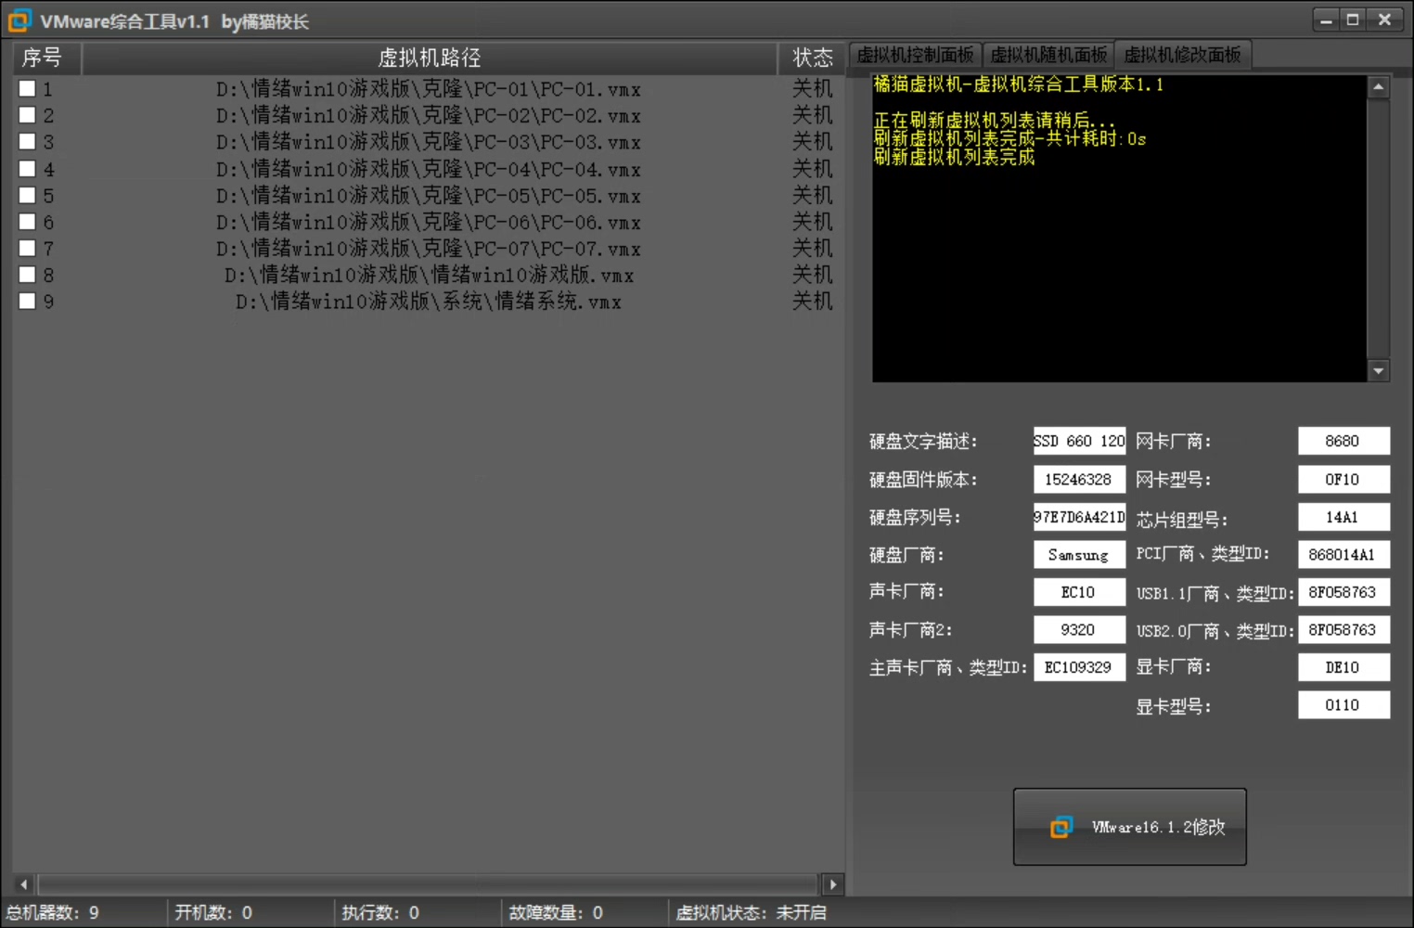Click left arrow of horizontal list scrollbar
This screenshot has width=1414, height=928.
tap(24, 884)
